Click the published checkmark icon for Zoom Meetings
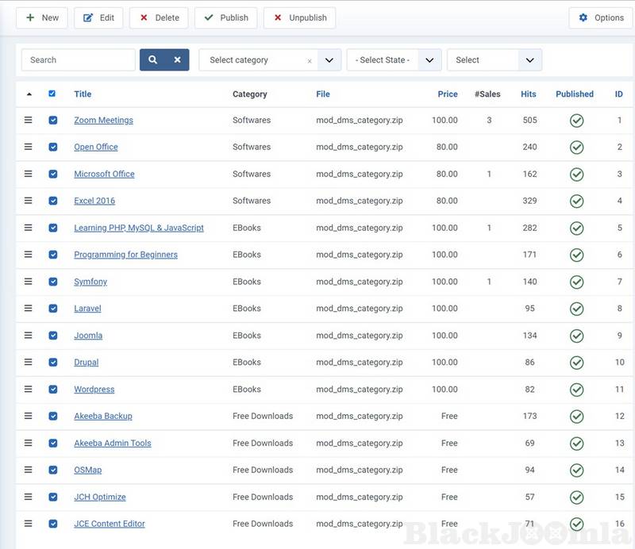Image resolution: width=635 pixels, height=549 pixels. click(576, 121)
